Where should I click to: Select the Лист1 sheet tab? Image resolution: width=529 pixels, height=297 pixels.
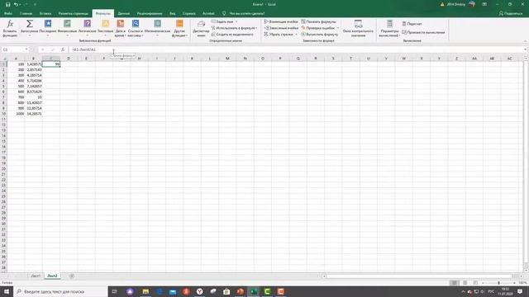(36, 276)
